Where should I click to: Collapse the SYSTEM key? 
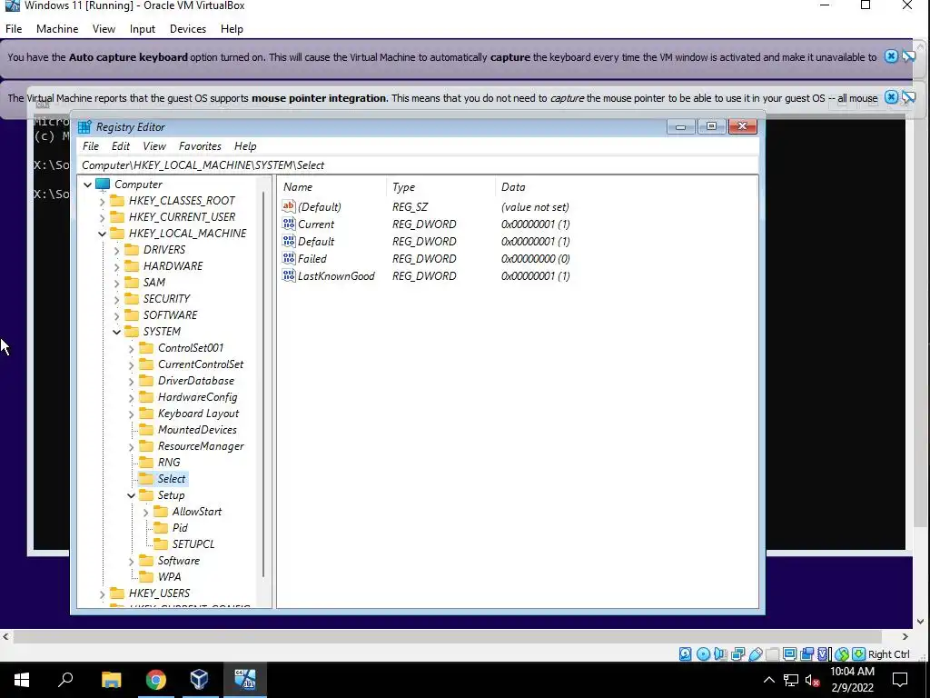click(x=117, y=332)
